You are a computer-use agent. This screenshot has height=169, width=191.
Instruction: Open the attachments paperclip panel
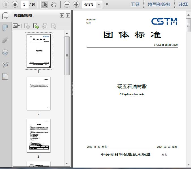pos(5,40)
